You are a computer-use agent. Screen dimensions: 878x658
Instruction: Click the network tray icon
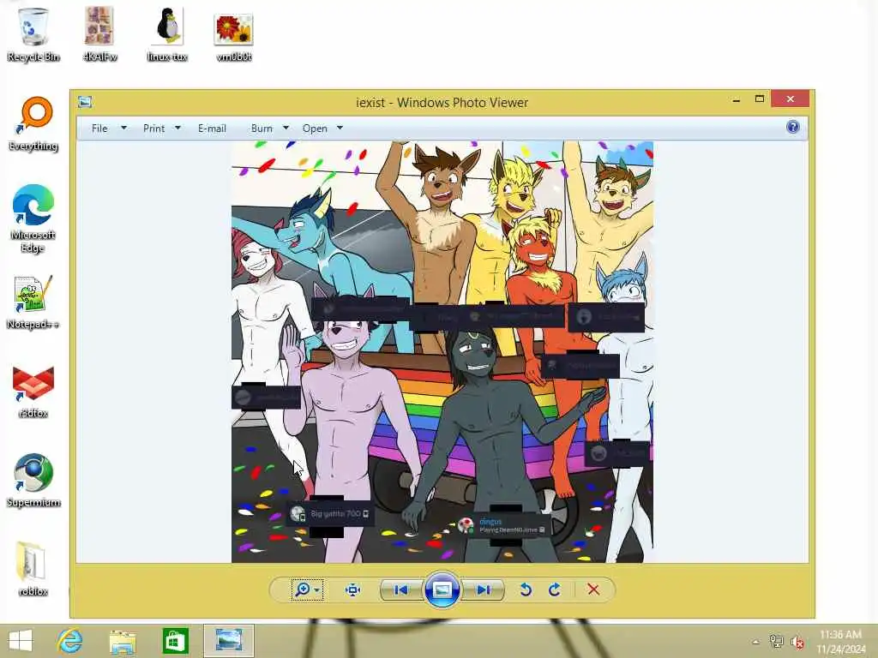[776, 641]
